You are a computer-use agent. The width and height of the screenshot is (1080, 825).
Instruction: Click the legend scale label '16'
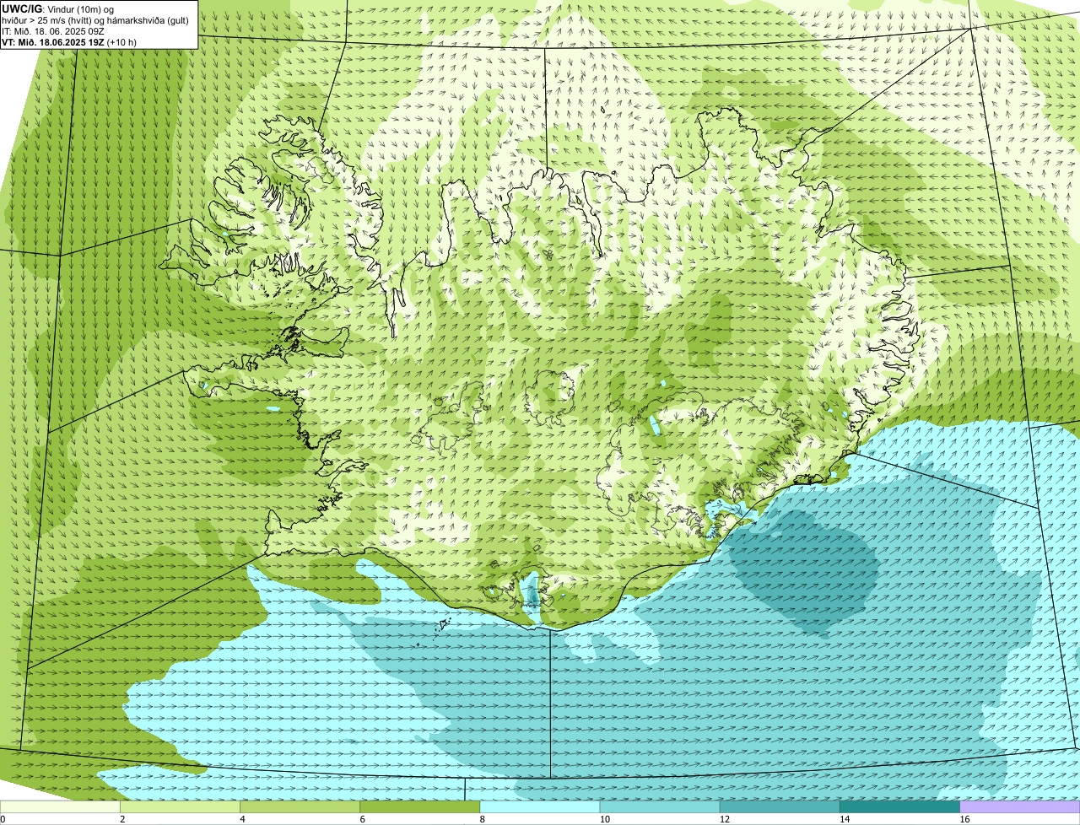[x=964, y=819]
